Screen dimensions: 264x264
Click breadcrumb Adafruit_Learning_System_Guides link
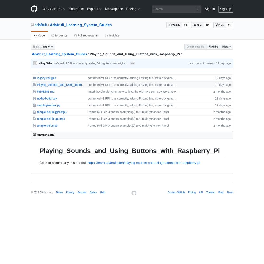(59, 54)
